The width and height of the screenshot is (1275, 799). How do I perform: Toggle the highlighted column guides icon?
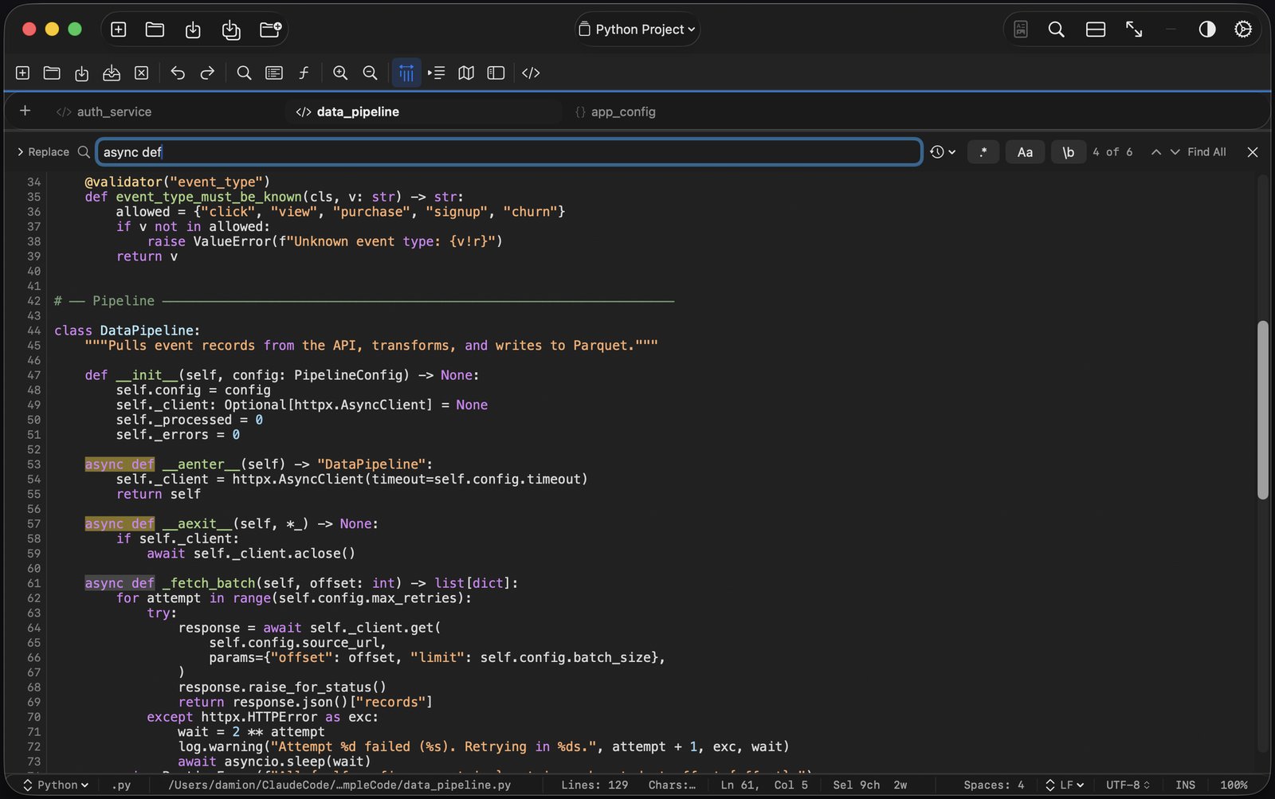[406, 73]
